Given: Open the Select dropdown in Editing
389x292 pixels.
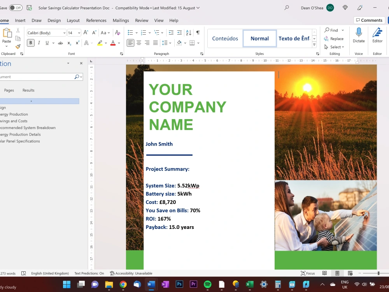Looking at the screenshot, I should coord(334,47).
